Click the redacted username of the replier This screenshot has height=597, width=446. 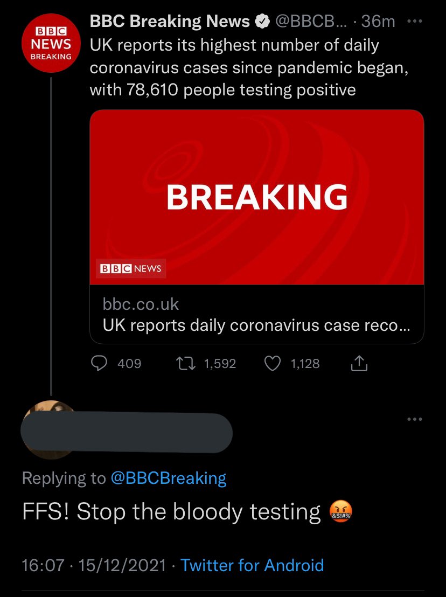tap(127, 433)
